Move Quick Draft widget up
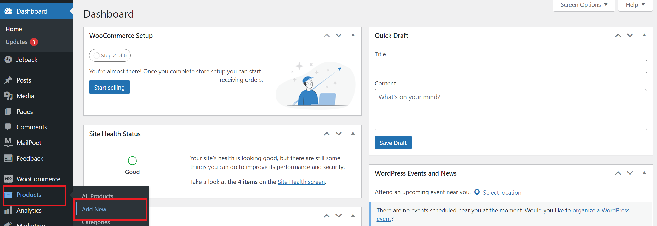The width and height of the screenshot is (657, 226). 618,36
